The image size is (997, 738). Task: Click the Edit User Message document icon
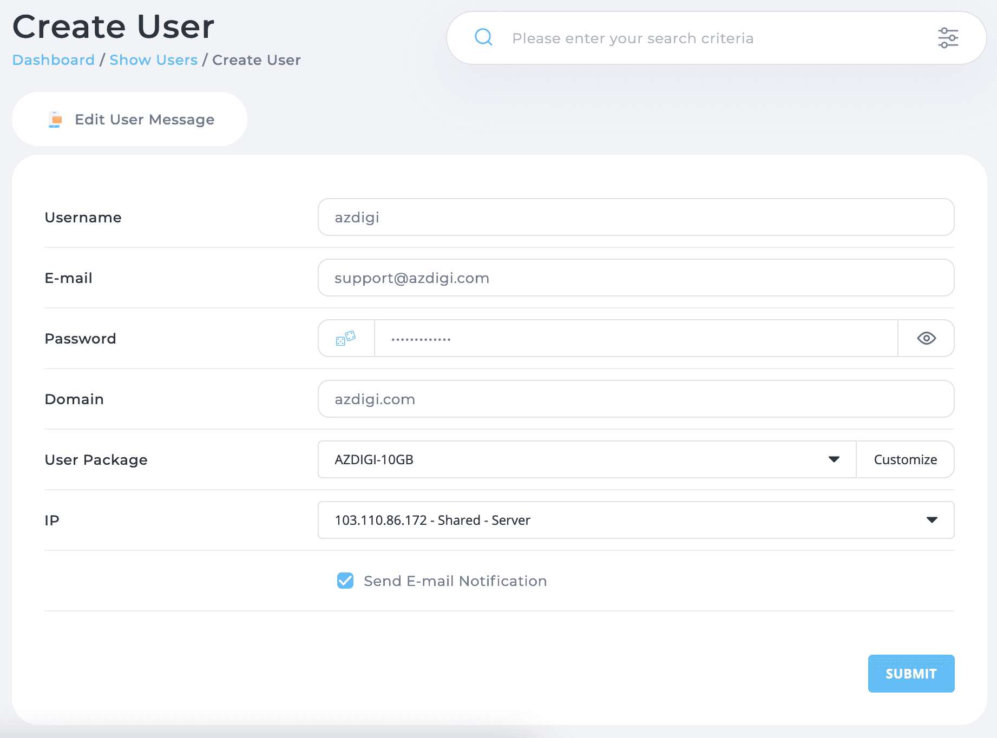(x=55, y=119)
